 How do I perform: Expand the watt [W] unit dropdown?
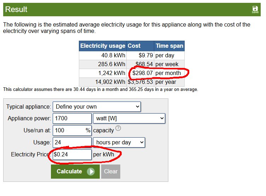pyautogui.click(x=129, y=119)
